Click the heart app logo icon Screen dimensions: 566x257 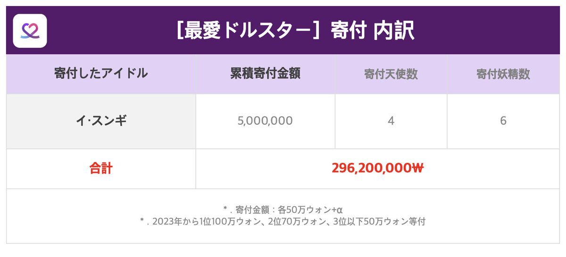[30, 31]
